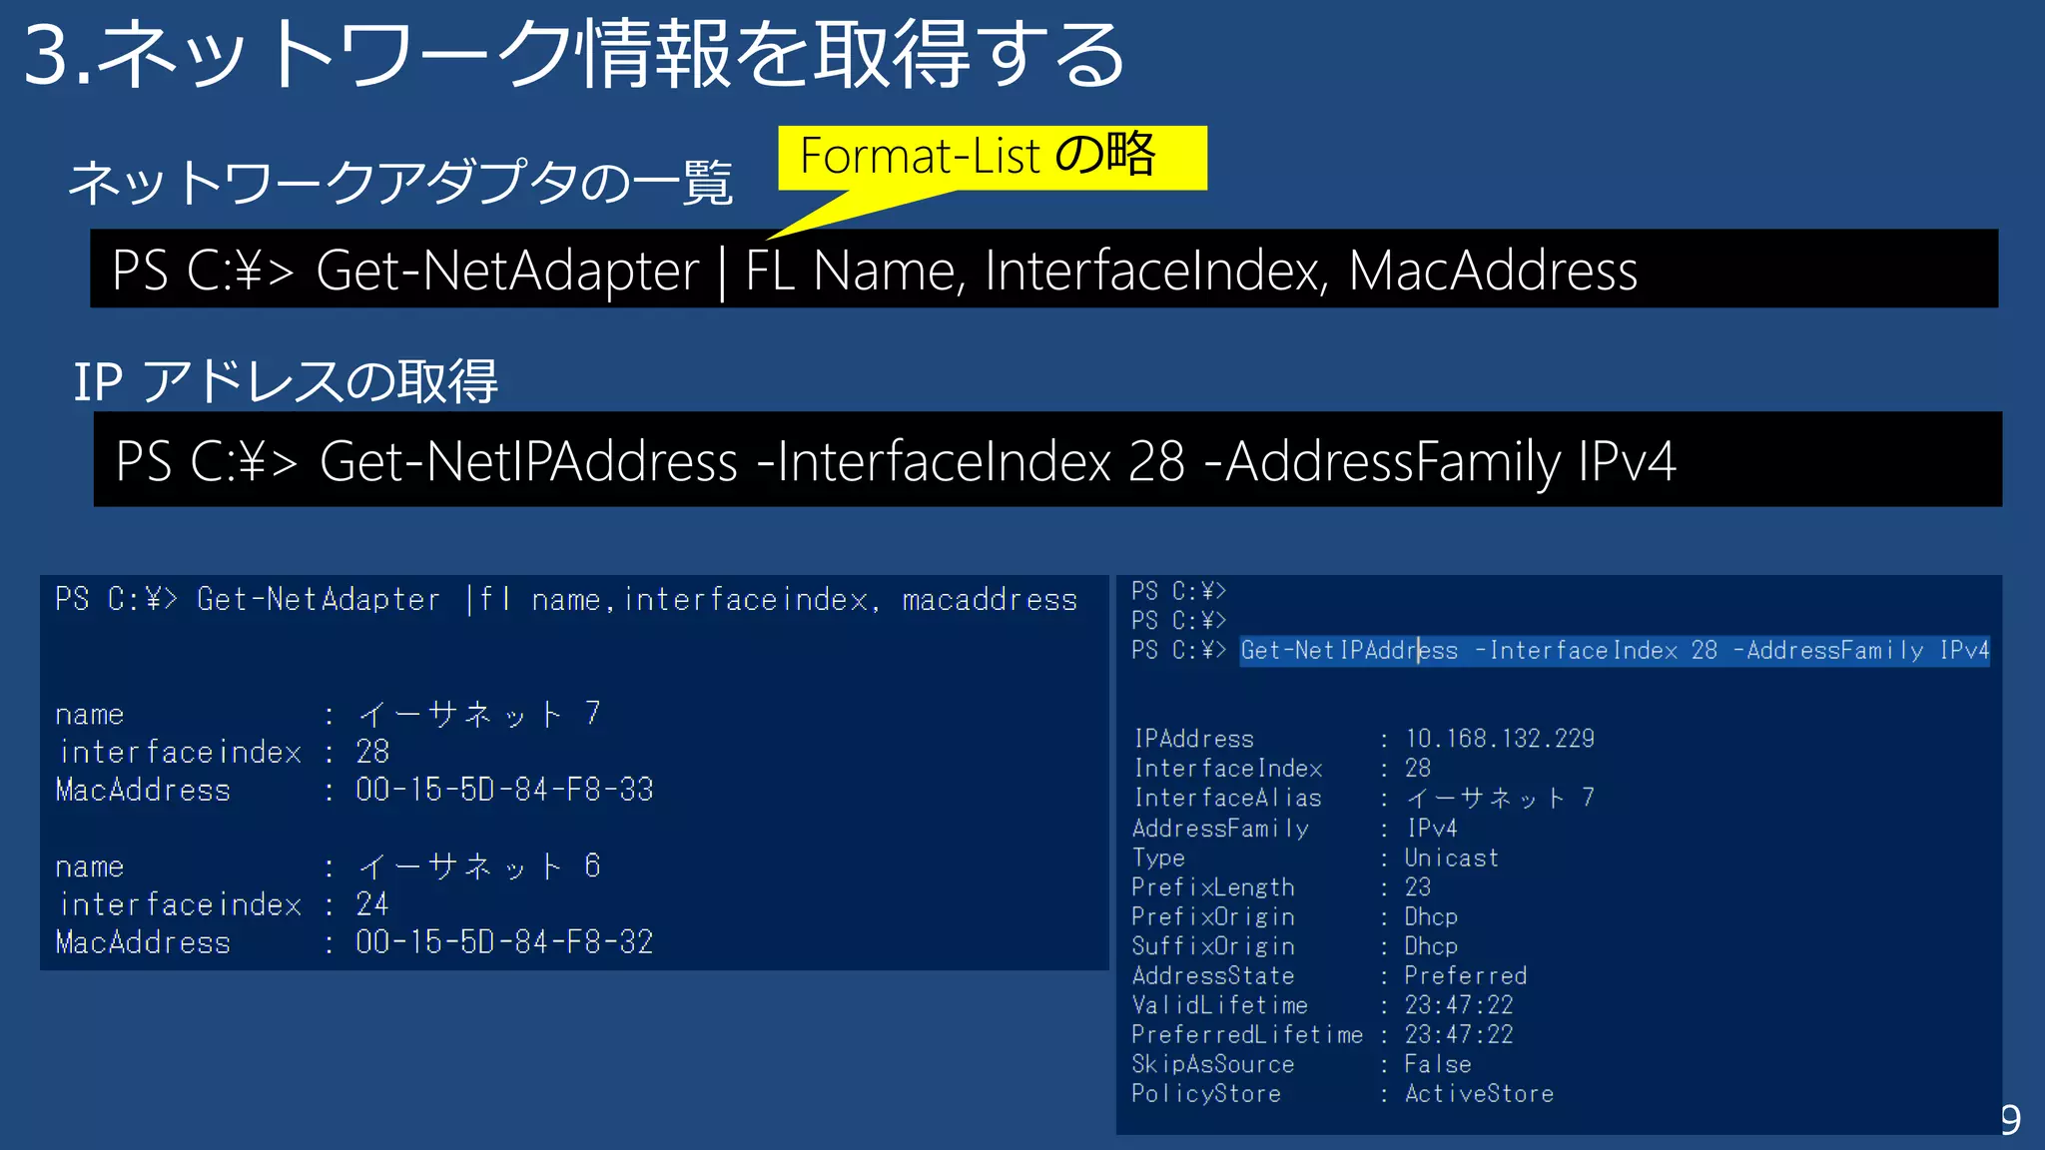The image size is (2045, 1150).
Task: Click the SkipAsSource 'False' value
Action: [1437, 1065]
